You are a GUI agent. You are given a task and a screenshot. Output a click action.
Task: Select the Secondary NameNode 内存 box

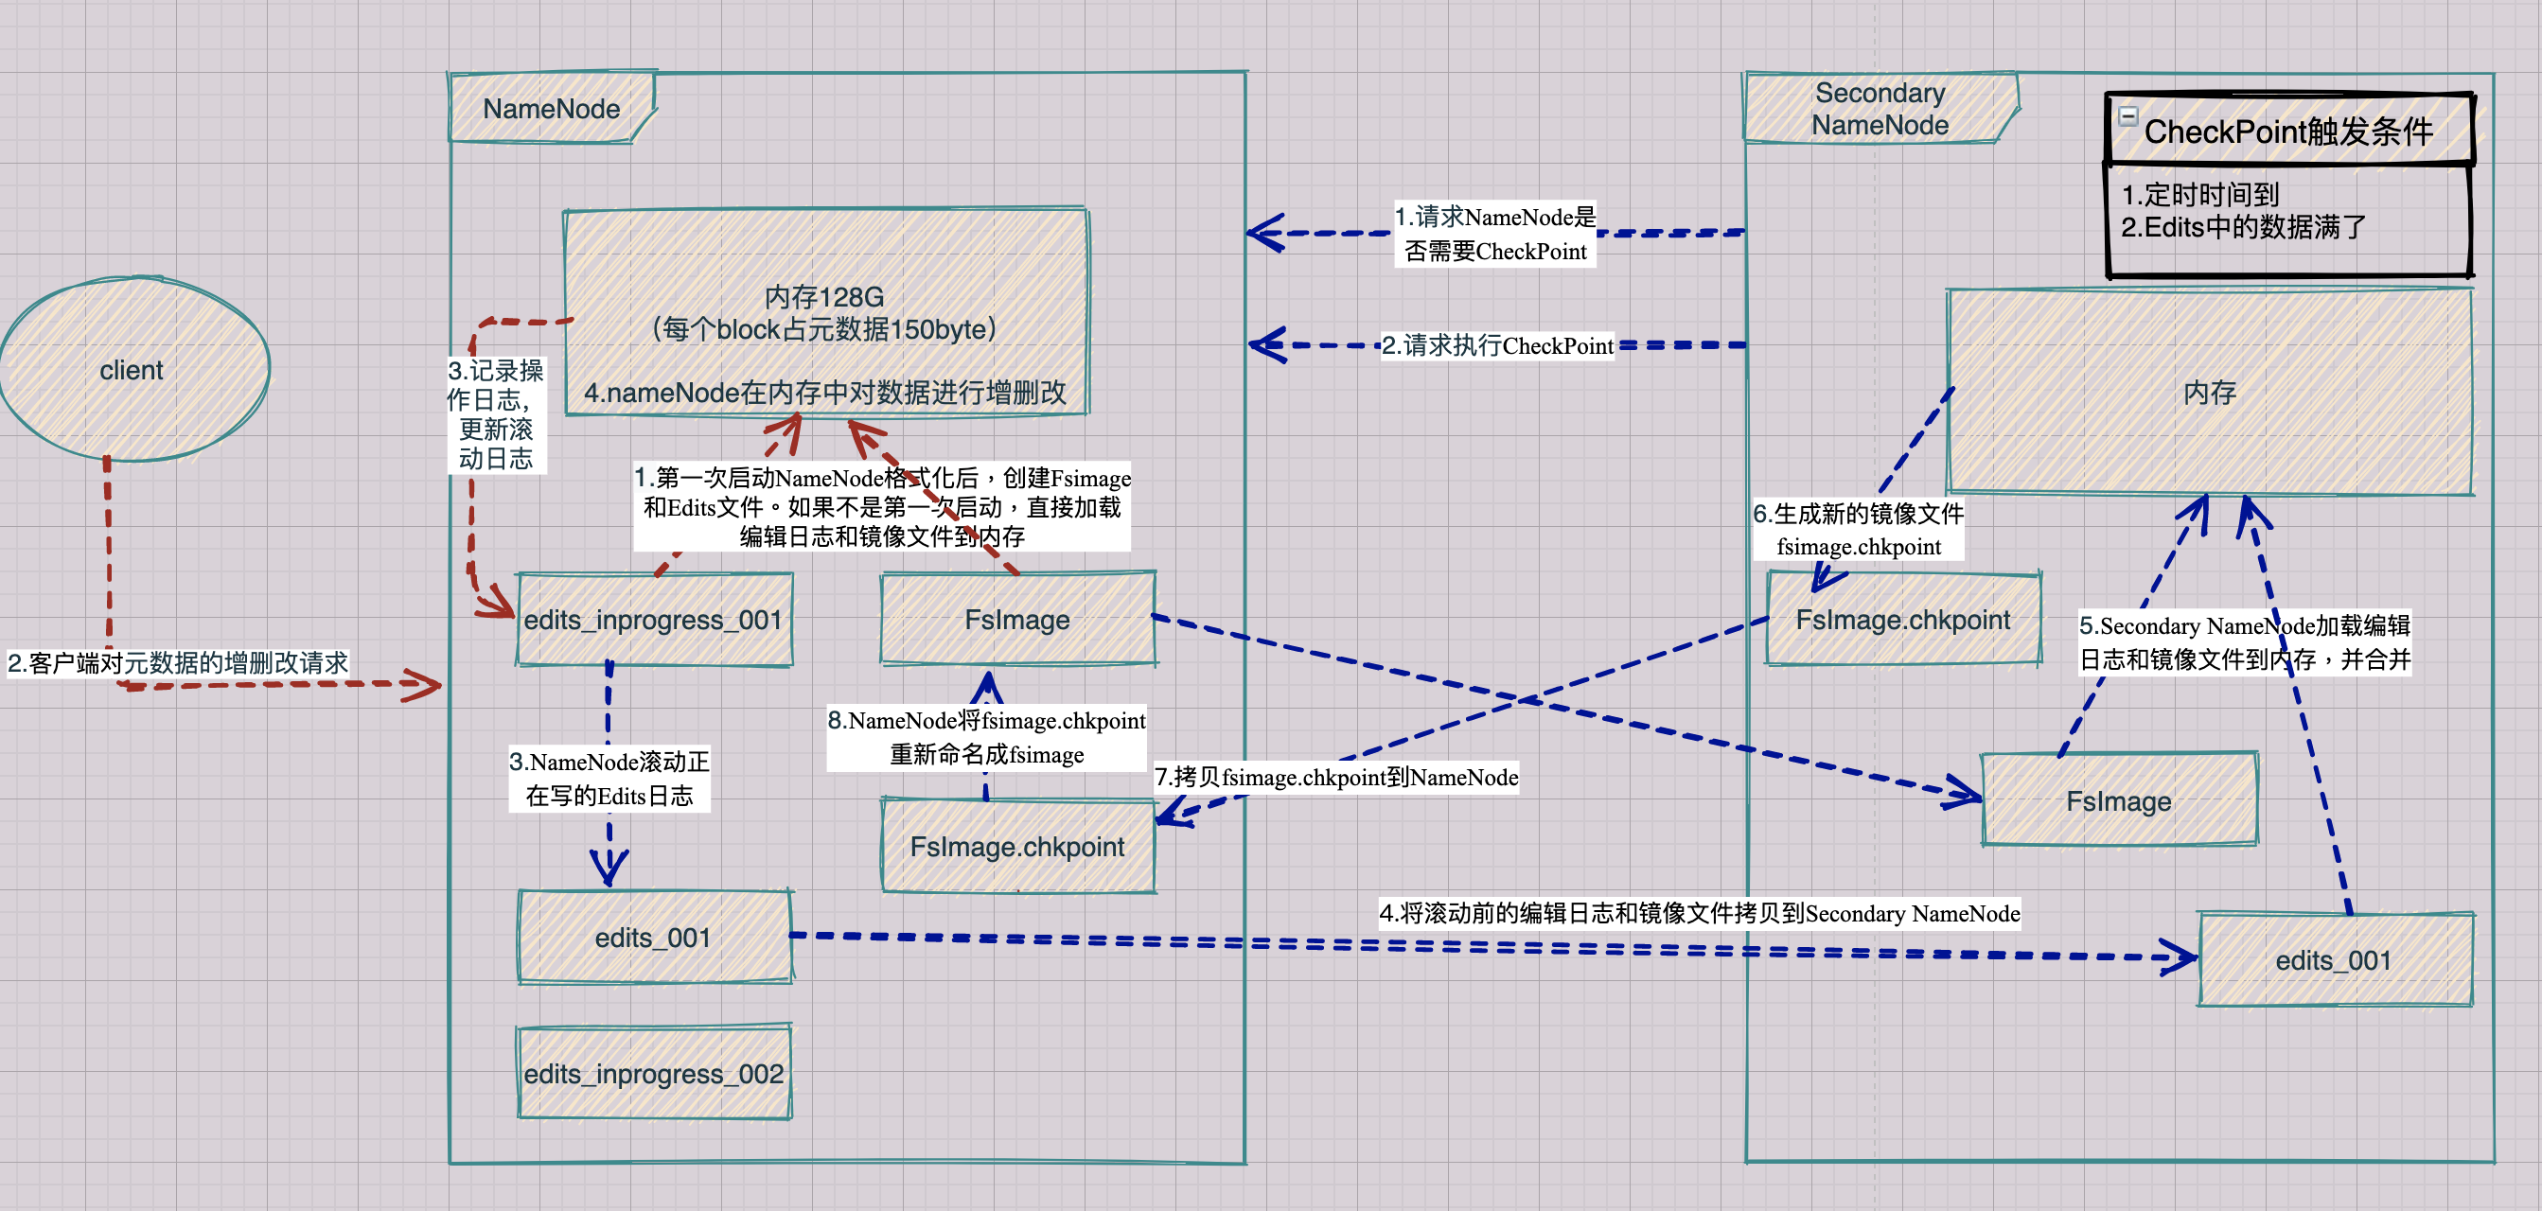(2209, 393)
